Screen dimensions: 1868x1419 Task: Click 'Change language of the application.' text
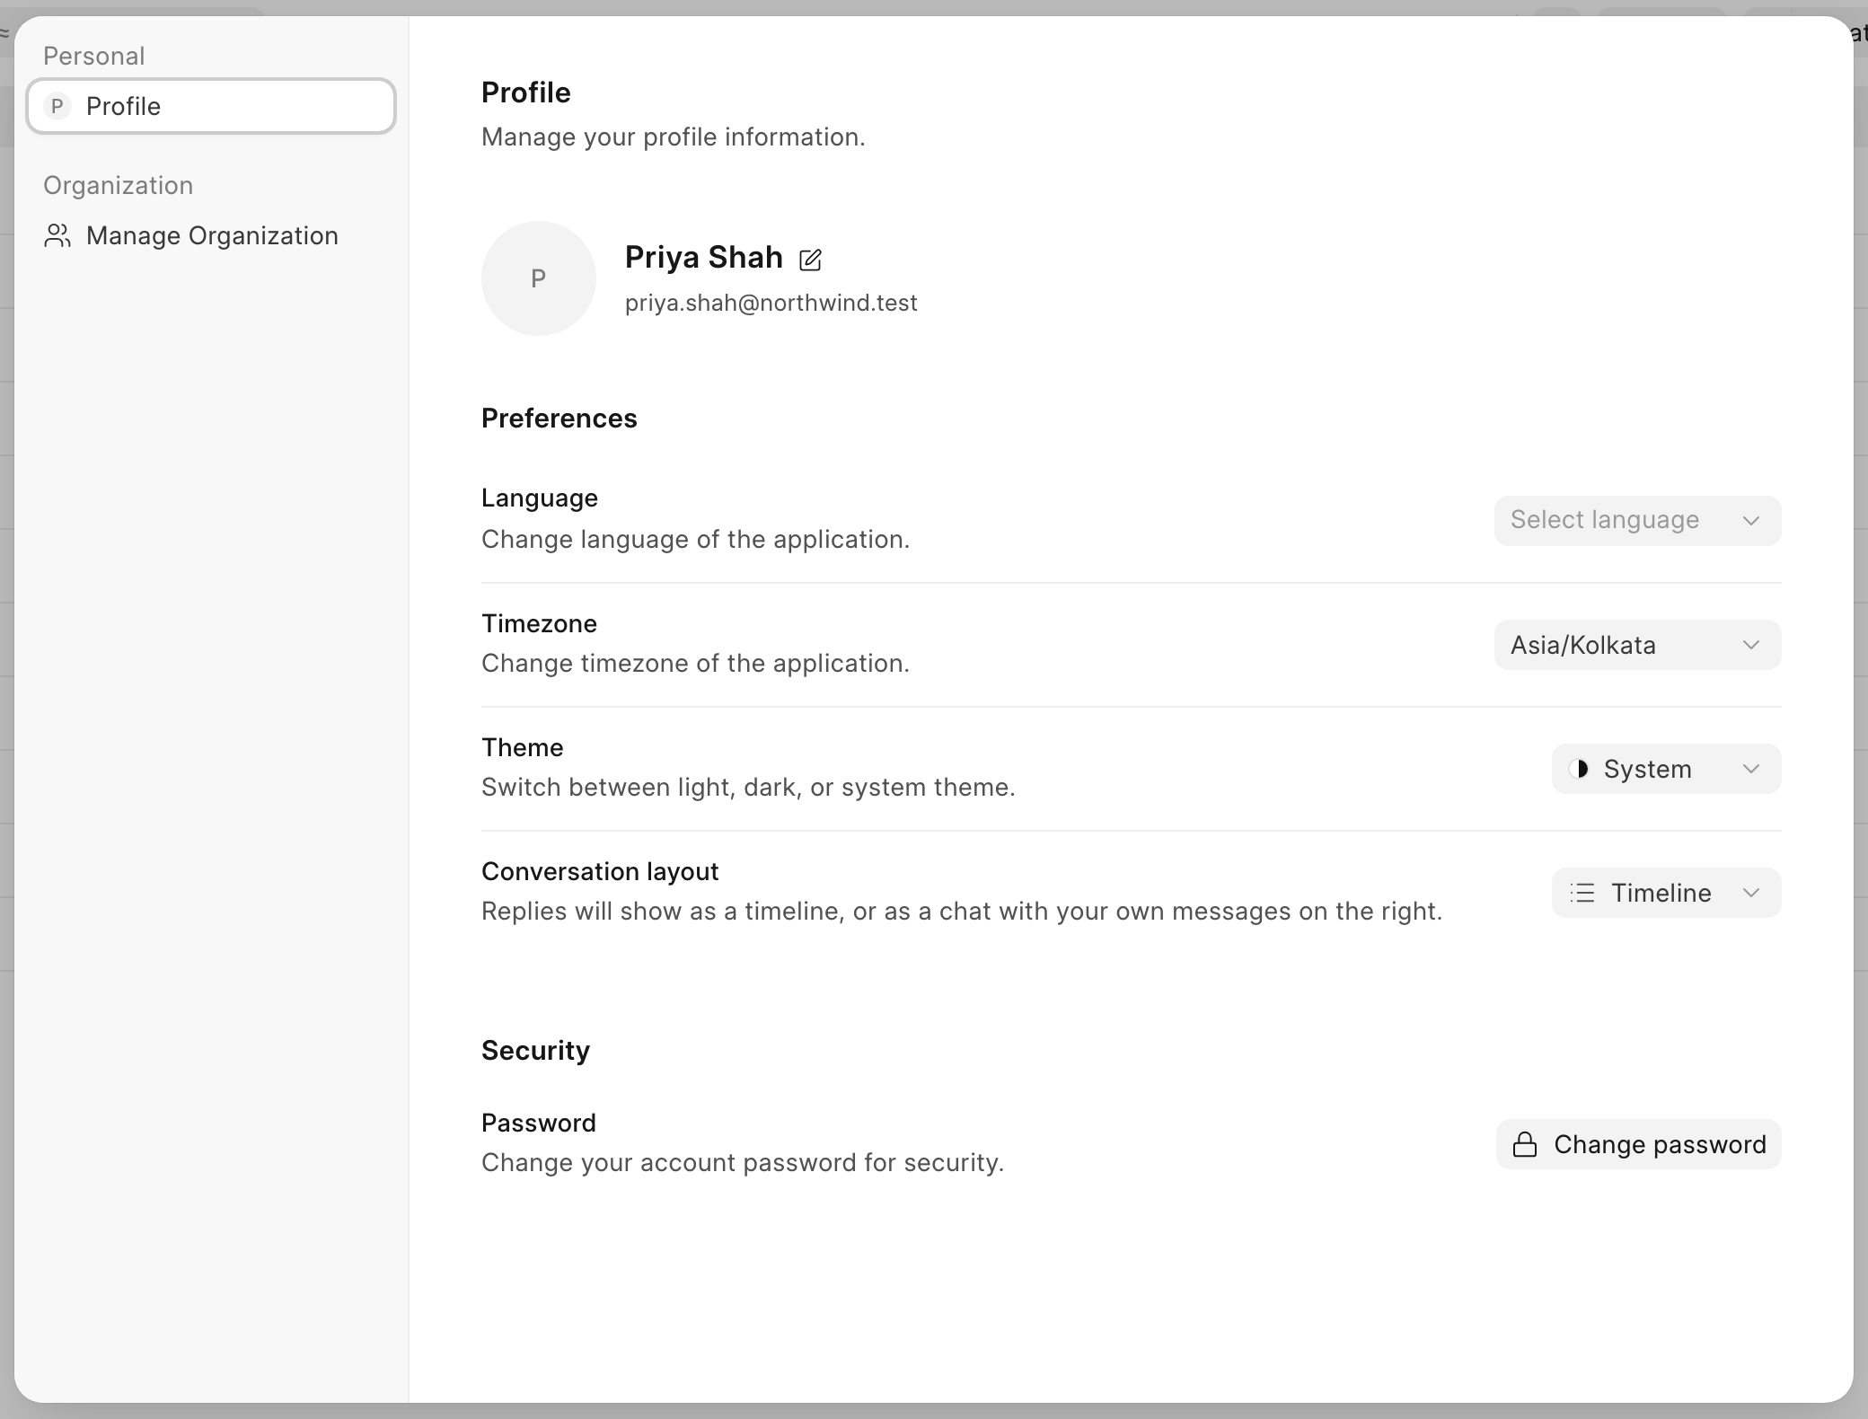coord(696,539)
